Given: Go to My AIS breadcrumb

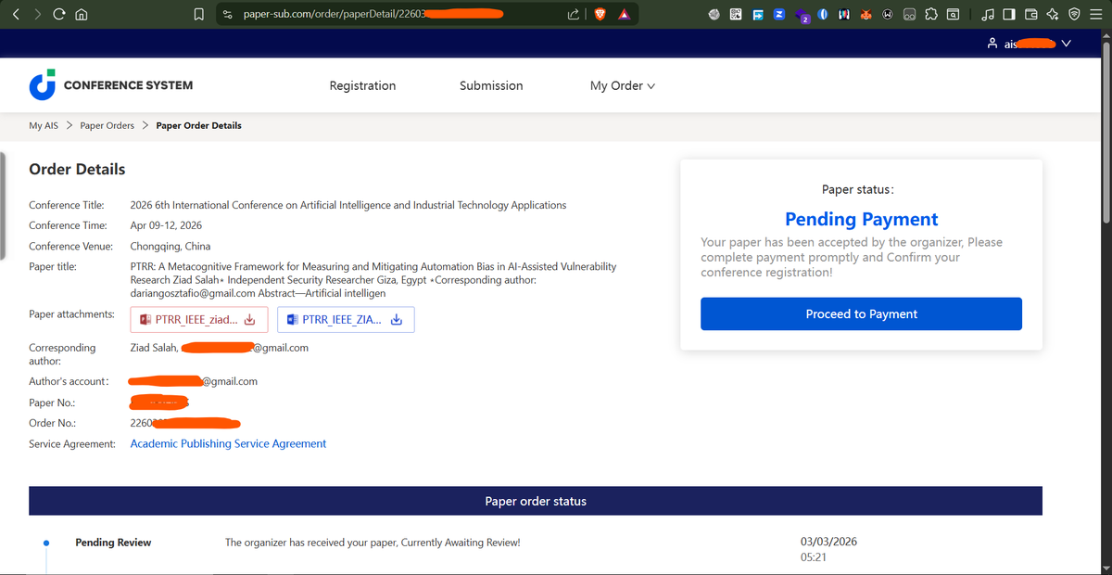Looking at the screenshot, I should click(x=44, y=125).
